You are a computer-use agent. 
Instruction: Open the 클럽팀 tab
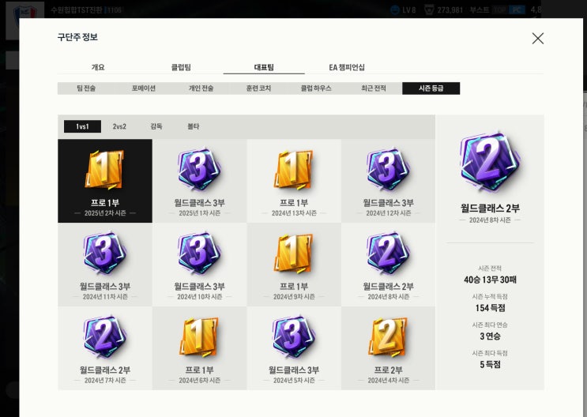coord(181,67)
